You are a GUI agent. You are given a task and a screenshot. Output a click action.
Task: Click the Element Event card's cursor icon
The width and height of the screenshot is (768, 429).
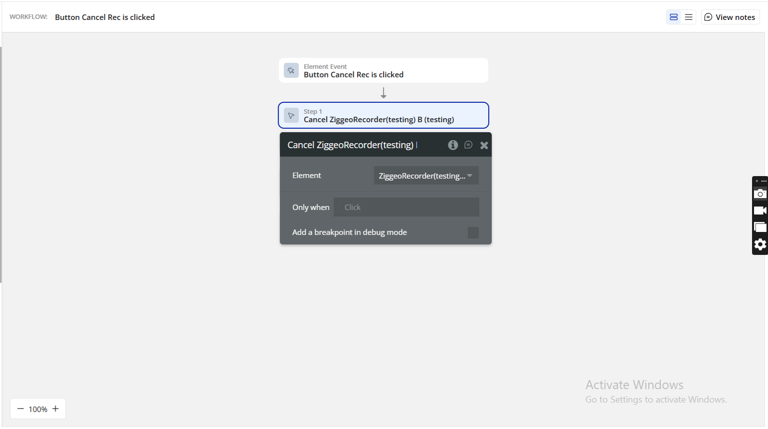pyautogui.click(x=291, y=70)
